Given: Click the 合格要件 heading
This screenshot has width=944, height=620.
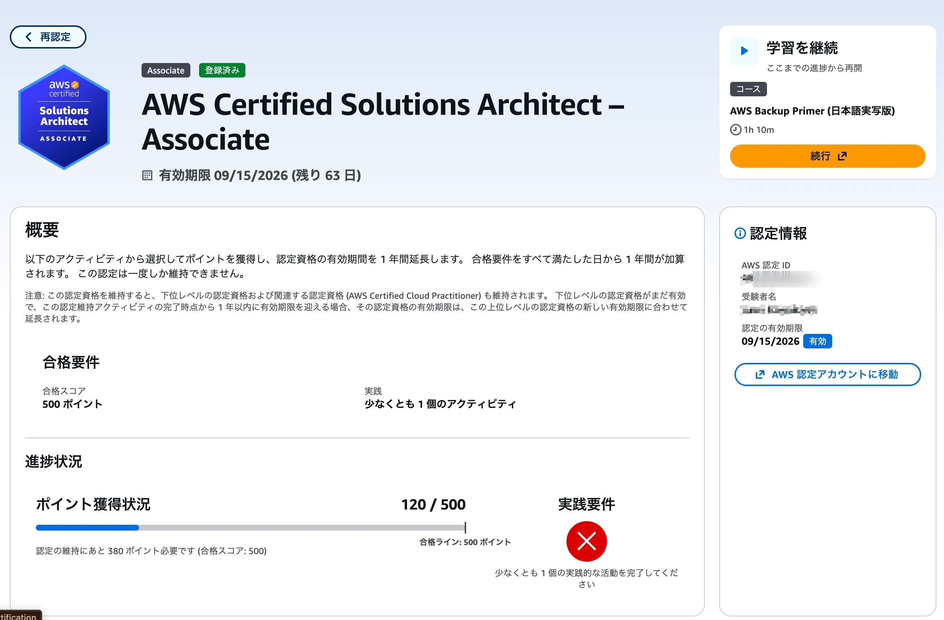Looking at the screenshot, I should point(71,362).
